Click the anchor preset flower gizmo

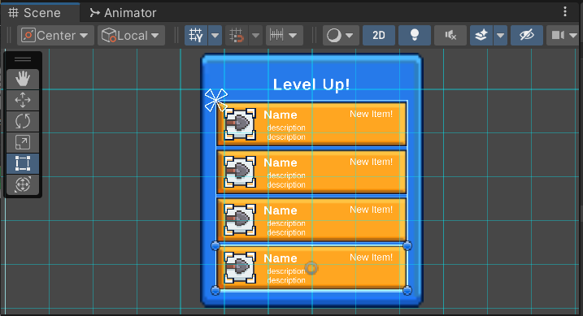tap(216, 100)
